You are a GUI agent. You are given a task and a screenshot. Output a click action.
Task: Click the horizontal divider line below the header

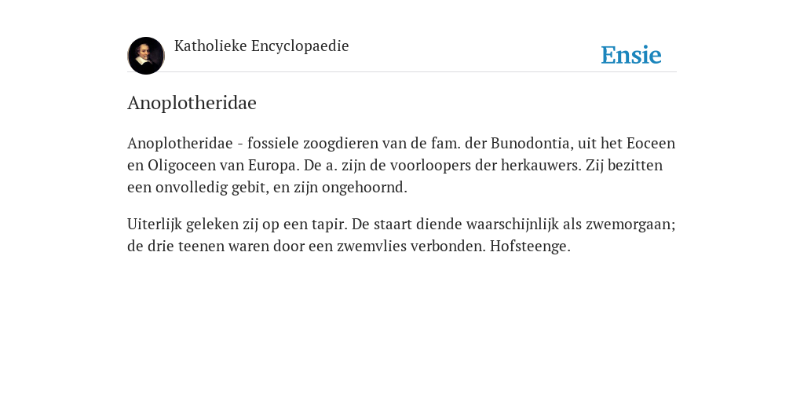(402, 71)
